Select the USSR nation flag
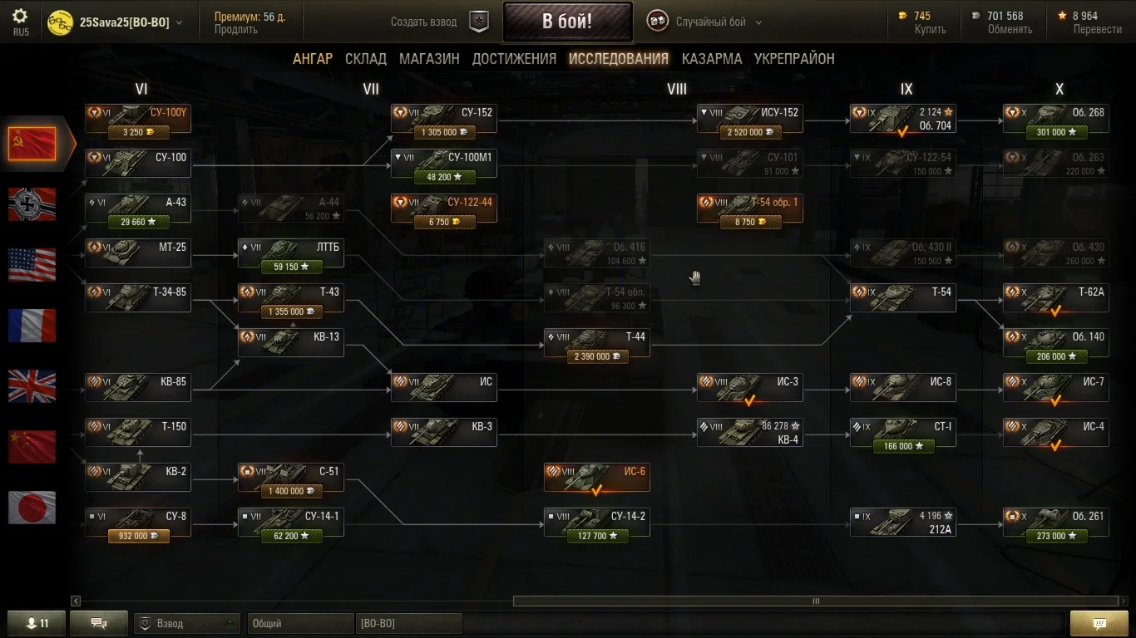 32,144
